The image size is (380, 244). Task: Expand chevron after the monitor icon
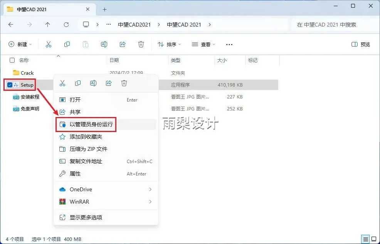tap(98, 25)
